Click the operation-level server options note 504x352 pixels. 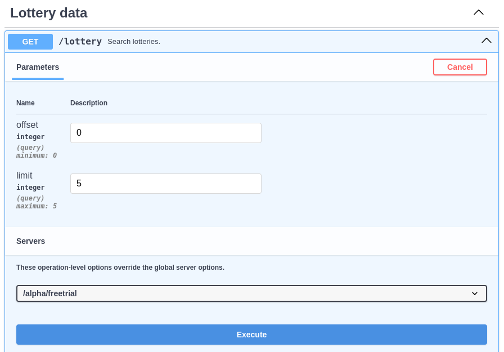120,268
